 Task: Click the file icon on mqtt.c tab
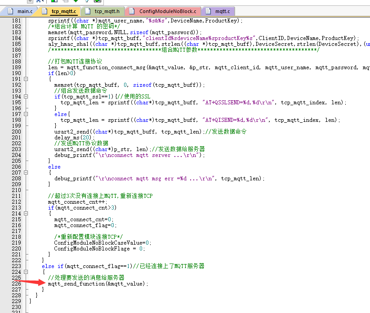(209, 11)
